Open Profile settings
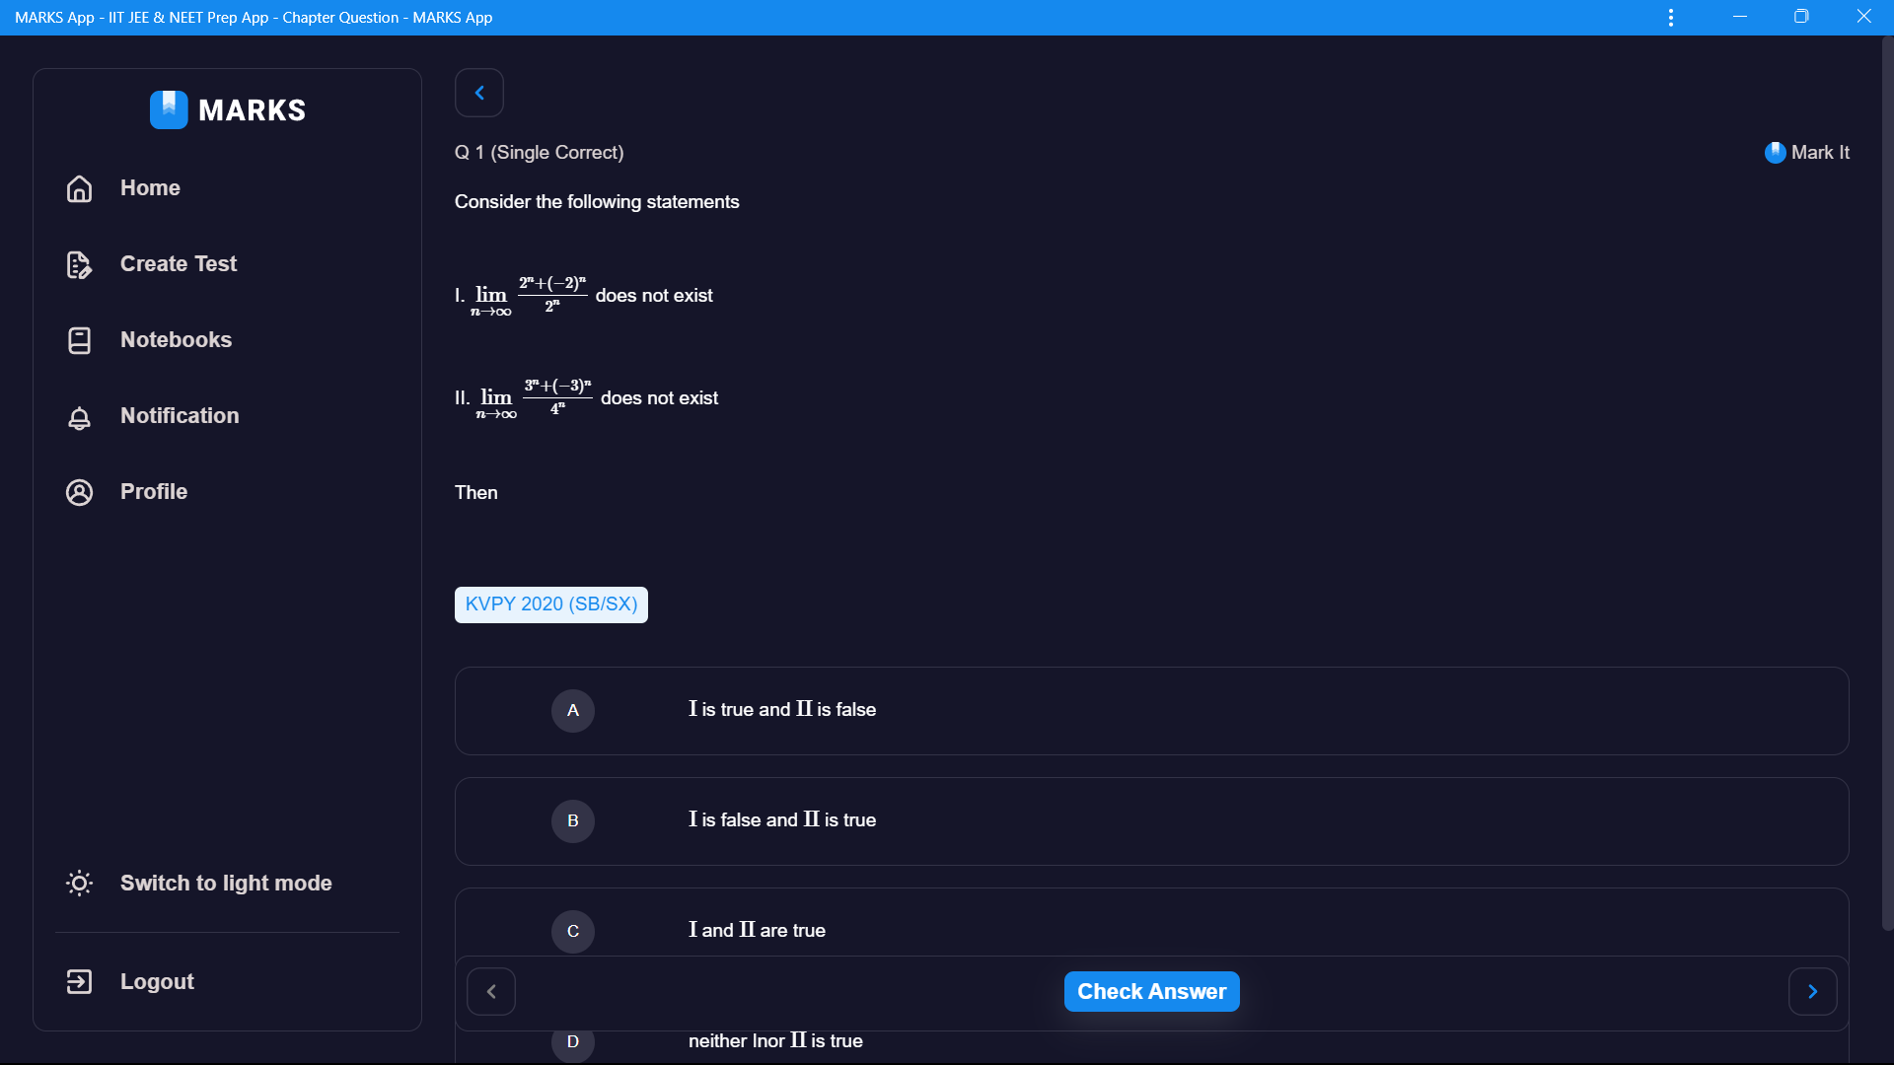Viewport: 1894px width, 1065px height. tap(154, 490)
